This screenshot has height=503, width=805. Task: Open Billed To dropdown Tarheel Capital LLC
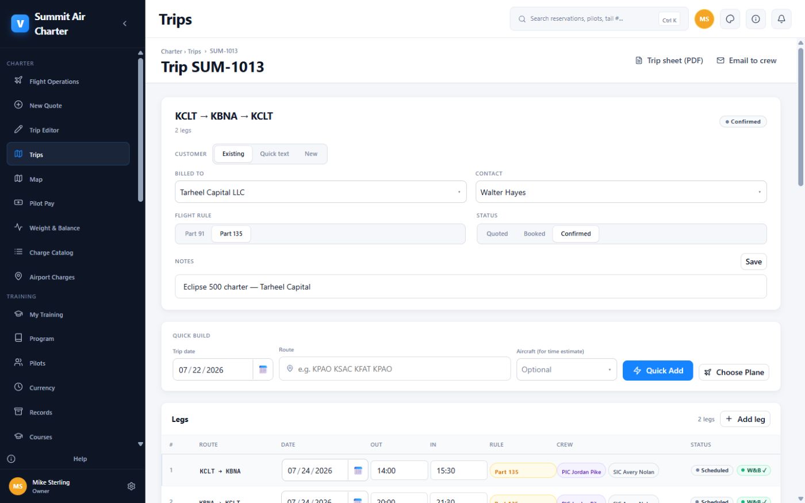(x=321, y=192)
